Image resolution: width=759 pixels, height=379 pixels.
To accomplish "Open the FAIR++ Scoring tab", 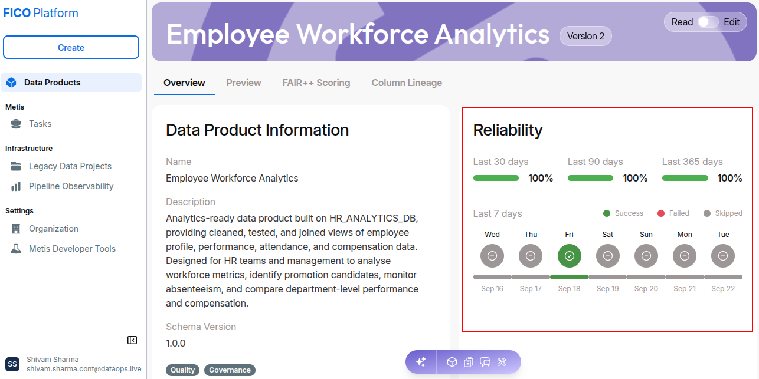I will 316,83.
